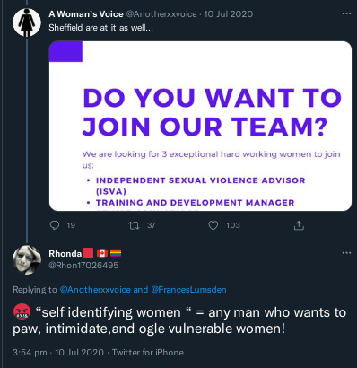Image resolution: width=357 pixels, height=368 pixels.
Task: Open the job advert image preview
Action: pos(200,126)
